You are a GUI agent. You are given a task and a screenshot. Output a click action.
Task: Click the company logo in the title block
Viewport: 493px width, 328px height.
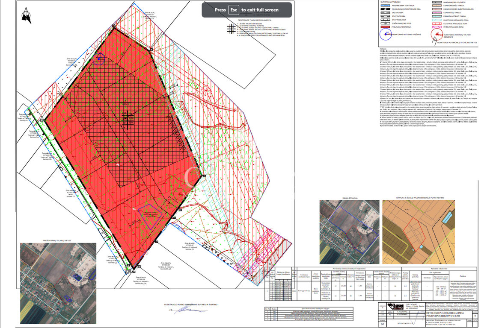(x=395, y=306)
